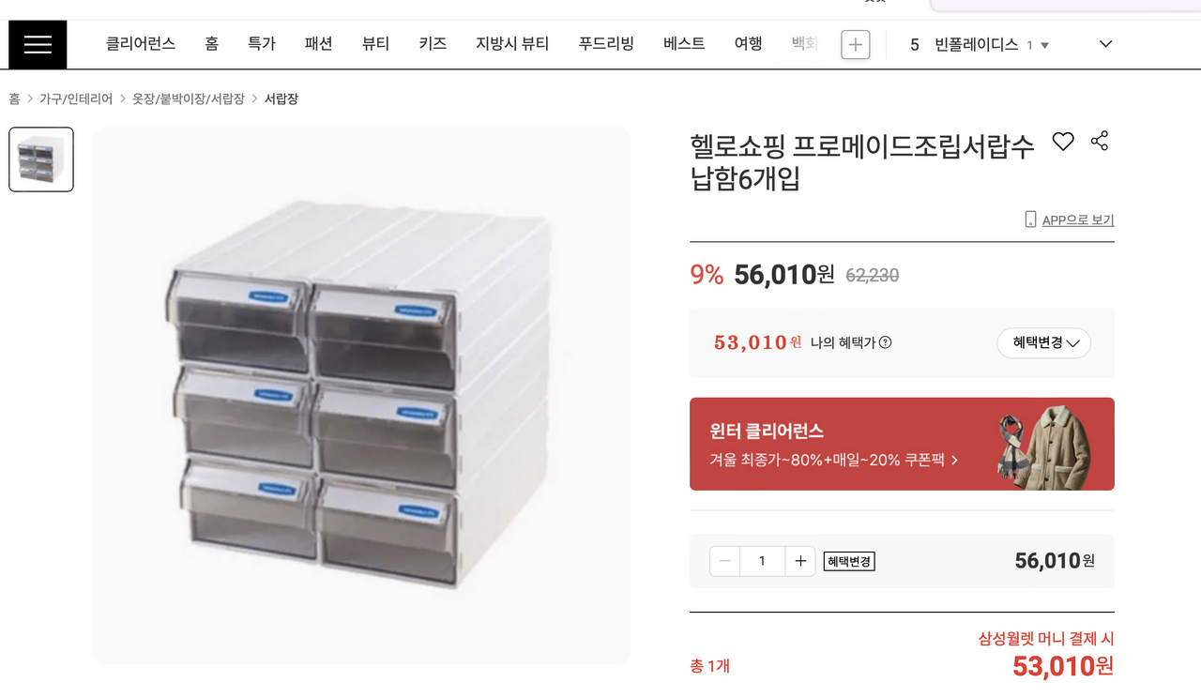
Task: Go to the 뷰티 menu tab
Action: [x=375, y=43]
